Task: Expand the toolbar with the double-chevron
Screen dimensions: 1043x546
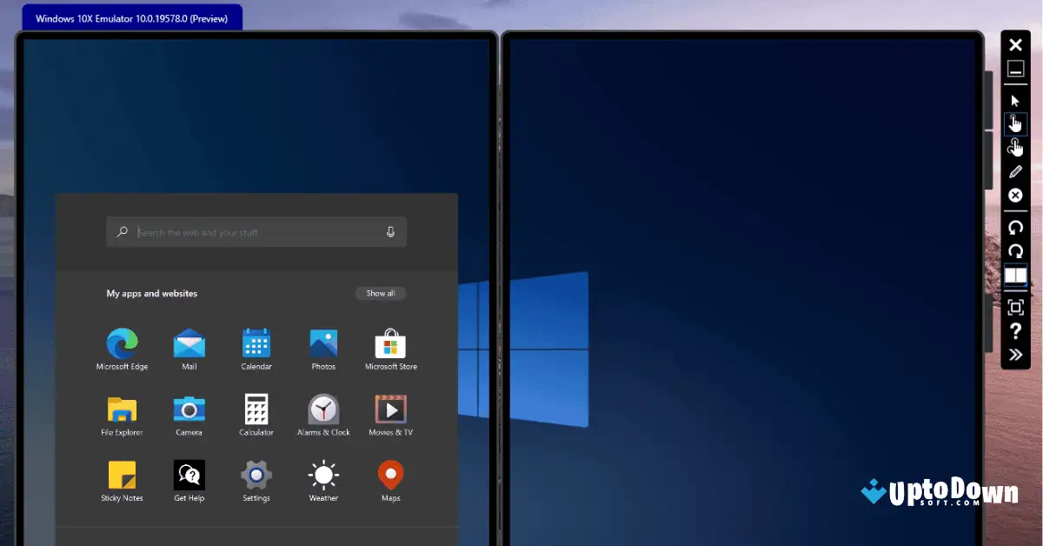Action: click(1015, 355)
